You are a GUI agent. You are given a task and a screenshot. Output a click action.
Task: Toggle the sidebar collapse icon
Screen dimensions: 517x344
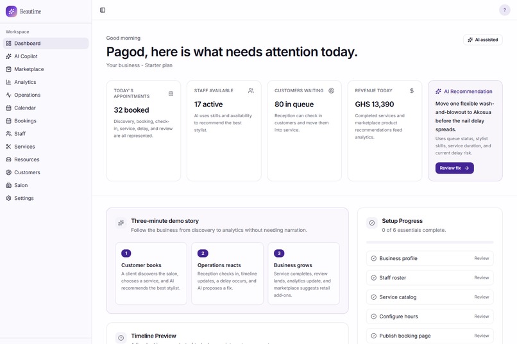point(103,10)
